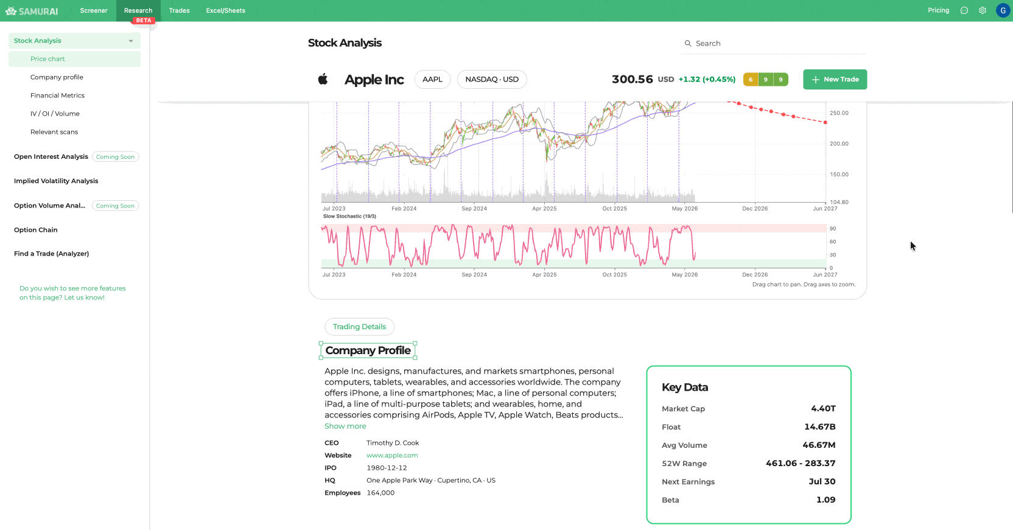Open Option Volume Analysis section
1013x530 pixels.
pos(49,206)
